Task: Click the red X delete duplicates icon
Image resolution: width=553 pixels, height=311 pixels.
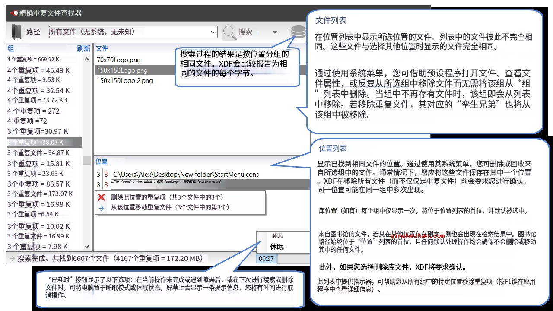Action: point(102,197)
